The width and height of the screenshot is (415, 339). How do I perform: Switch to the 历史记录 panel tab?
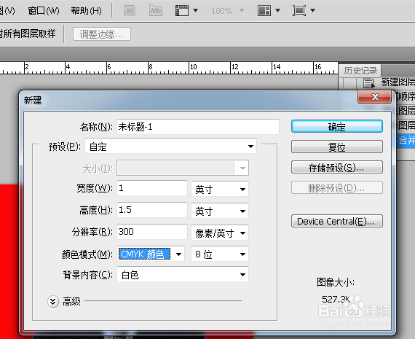coord(360,71)
